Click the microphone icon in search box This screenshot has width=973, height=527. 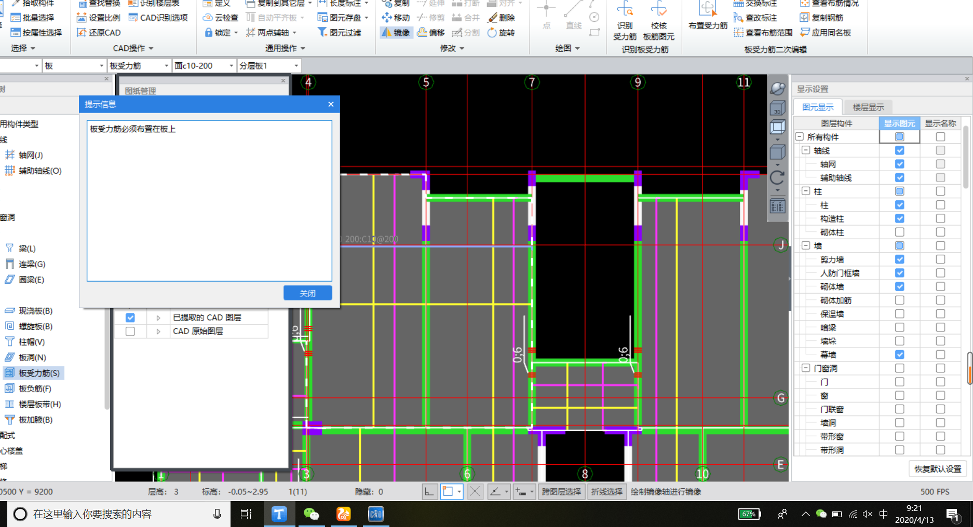click(x=217, y=514)
